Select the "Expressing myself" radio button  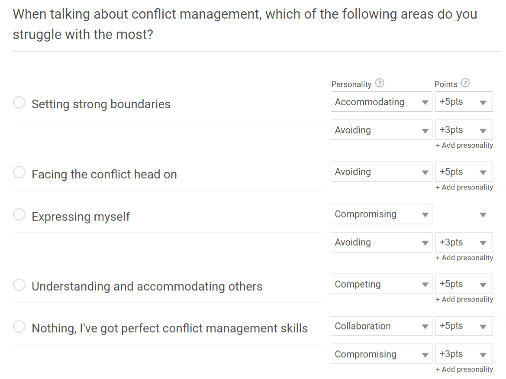pos(19,215)
